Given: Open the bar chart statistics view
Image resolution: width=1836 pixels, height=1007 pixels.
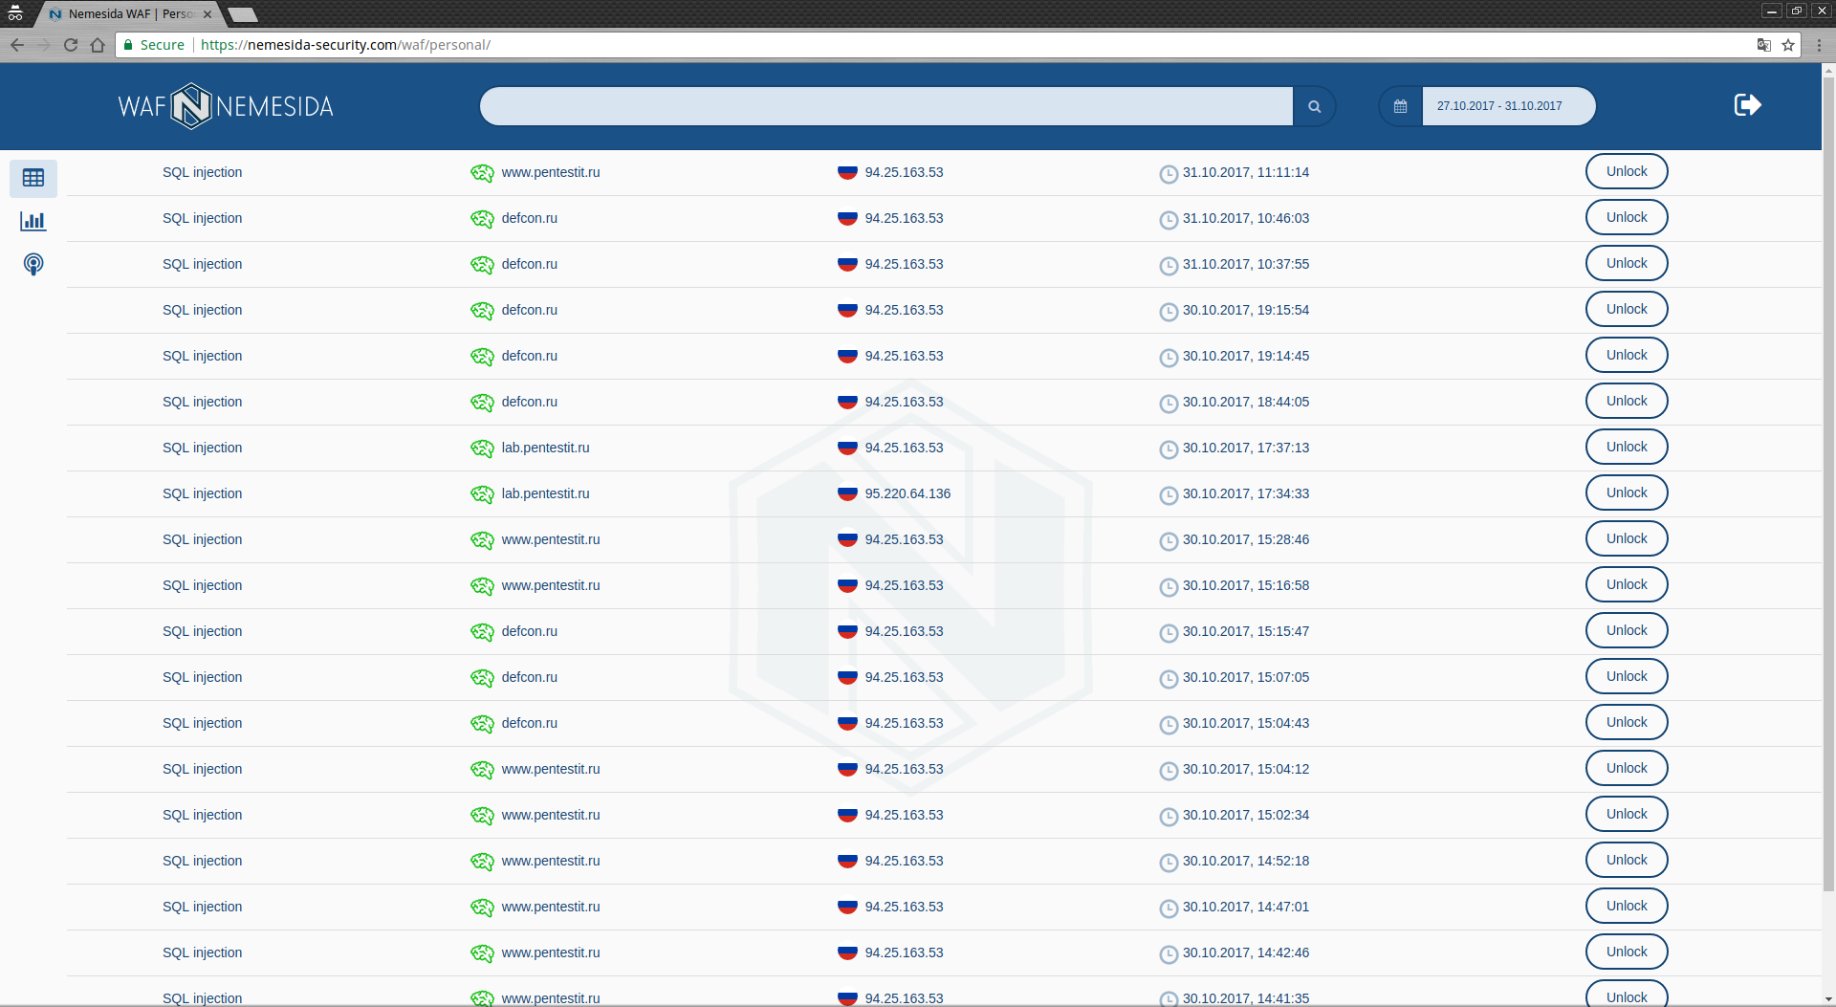Looking at the screenshot, I should coord(33,221).
